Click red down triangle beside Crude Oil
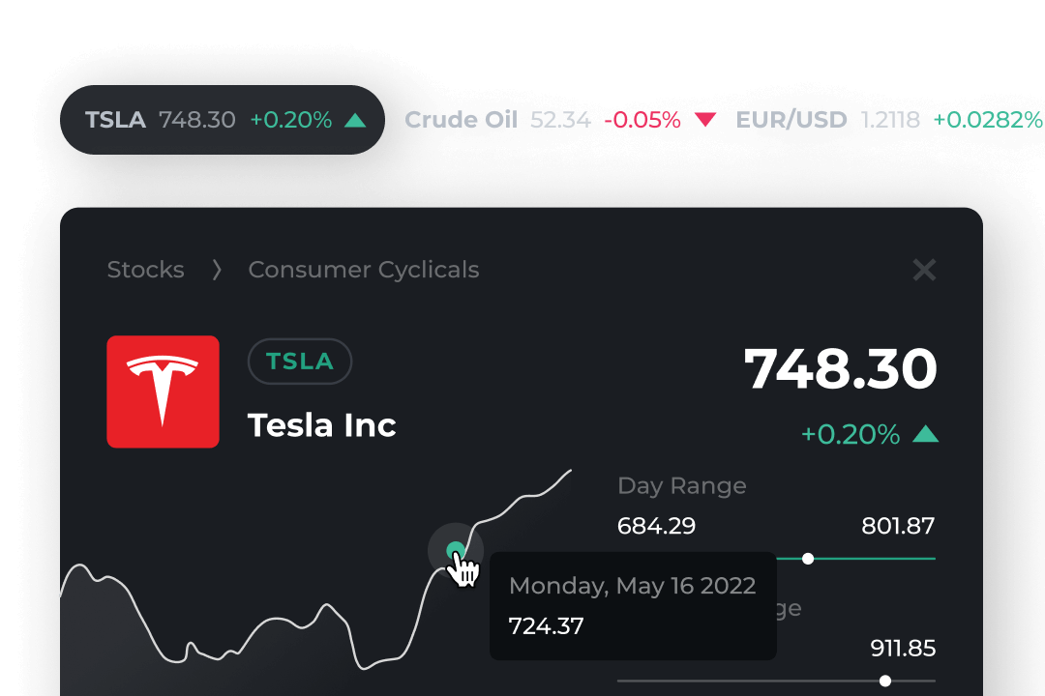Viewport: 1045px width, 696px height. pyautogui.click(x=705, y=120)
